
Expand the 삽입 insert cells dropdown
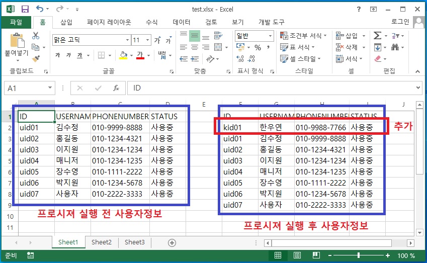364,36
